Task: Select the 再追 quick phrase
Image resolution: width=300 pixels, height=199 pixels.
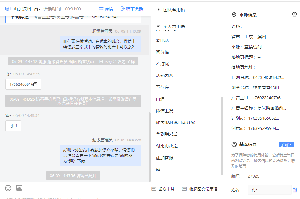Action: click(160, 99)
